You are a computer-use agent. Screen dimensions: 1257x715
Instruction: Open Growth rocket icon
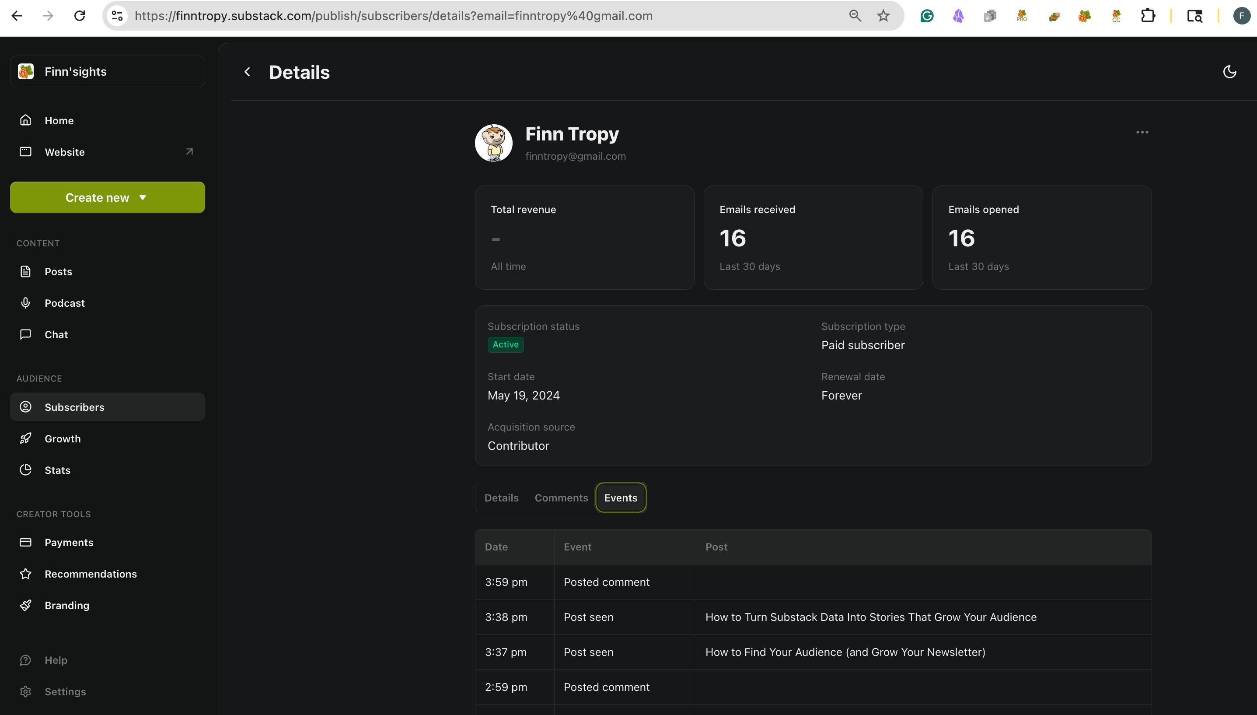point(25,438)
